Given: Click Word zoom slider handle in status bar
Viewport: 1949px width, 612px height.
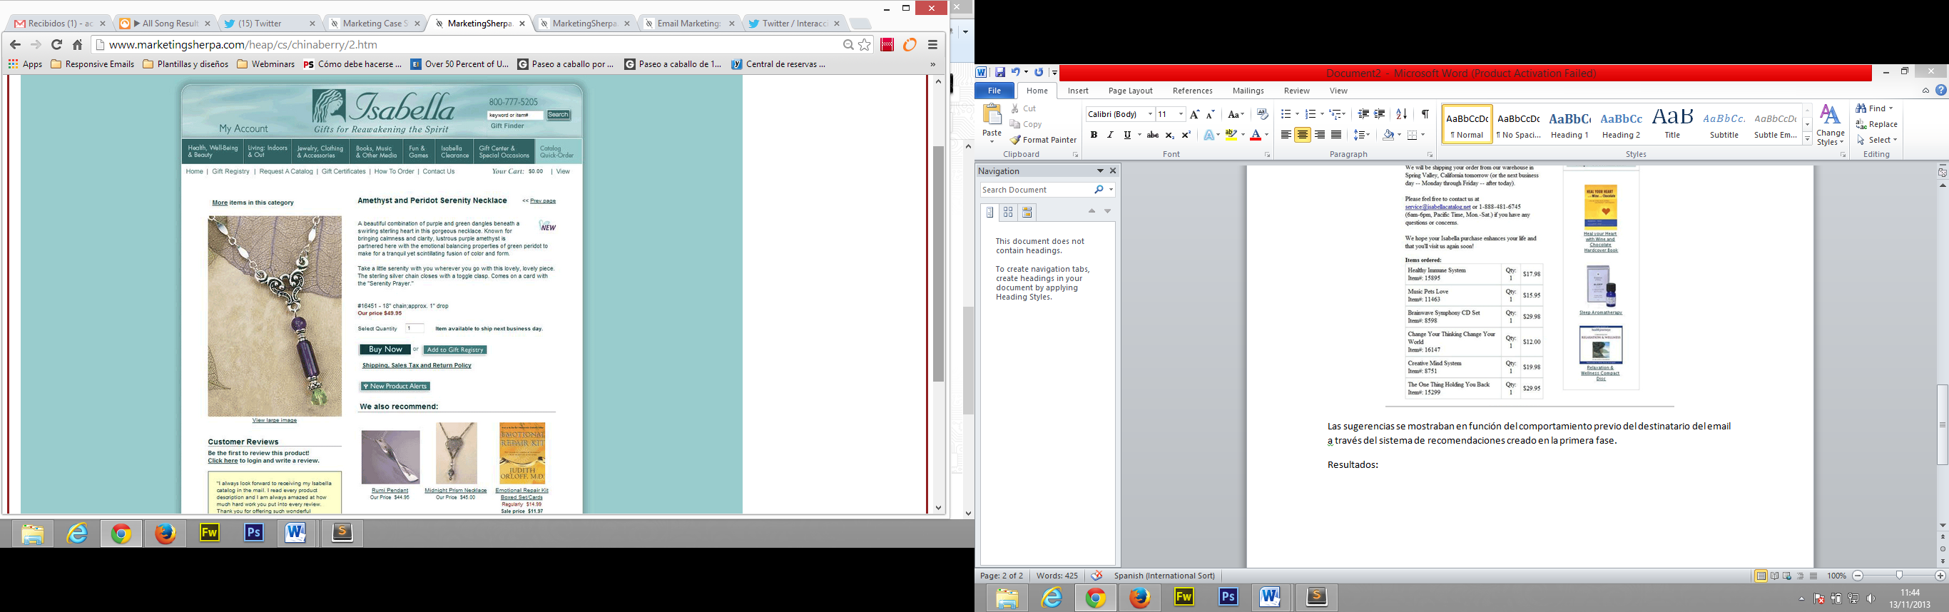Looking at the screenshot, I should [1899, 576].
